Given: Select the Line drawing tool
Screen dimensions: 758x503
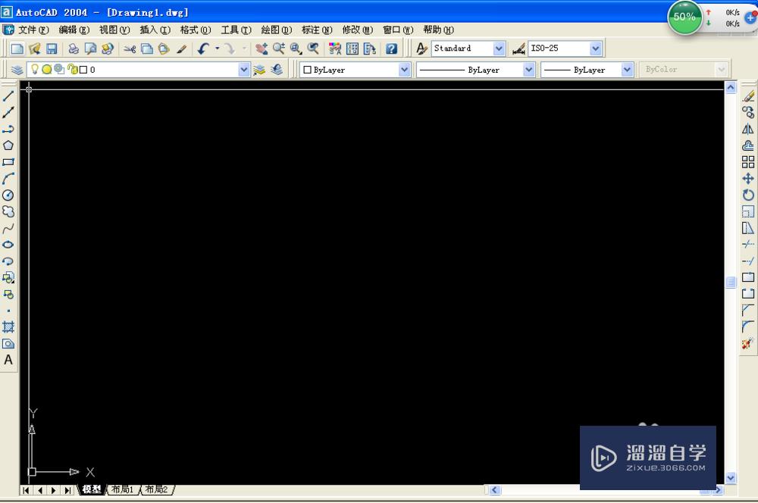Looking at the screenshot, I should 9,97.
